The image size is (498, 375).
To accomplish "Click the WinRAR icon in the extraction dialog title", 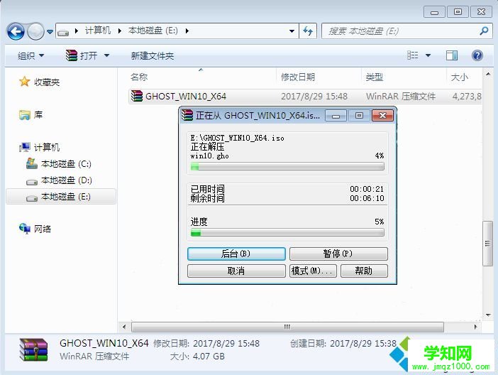I will (x=187, y=115).
